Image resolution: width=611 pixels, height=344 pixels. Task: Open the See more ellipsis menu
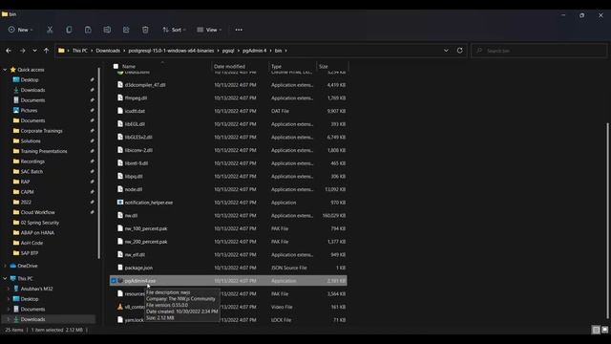click(x=239, y=30)
